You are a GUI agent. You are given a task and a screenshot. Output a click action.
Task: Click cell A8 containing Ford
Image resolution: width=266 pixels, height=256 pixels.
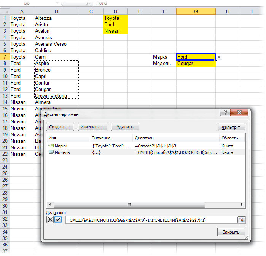click(x=22, y=63)
